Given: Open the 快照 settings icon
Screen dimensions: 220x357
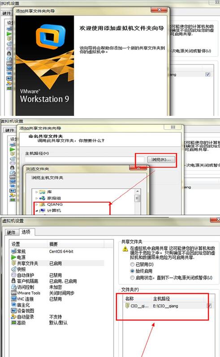Looking at the screenshot, I should 14,269.
